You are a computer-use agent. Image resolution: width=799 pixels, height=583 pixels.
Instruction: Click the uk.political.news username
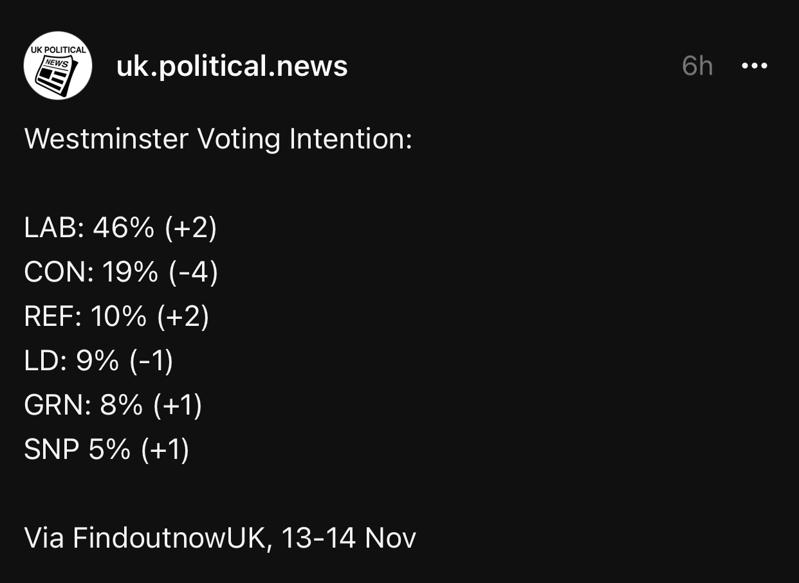[x=232, y=66]
